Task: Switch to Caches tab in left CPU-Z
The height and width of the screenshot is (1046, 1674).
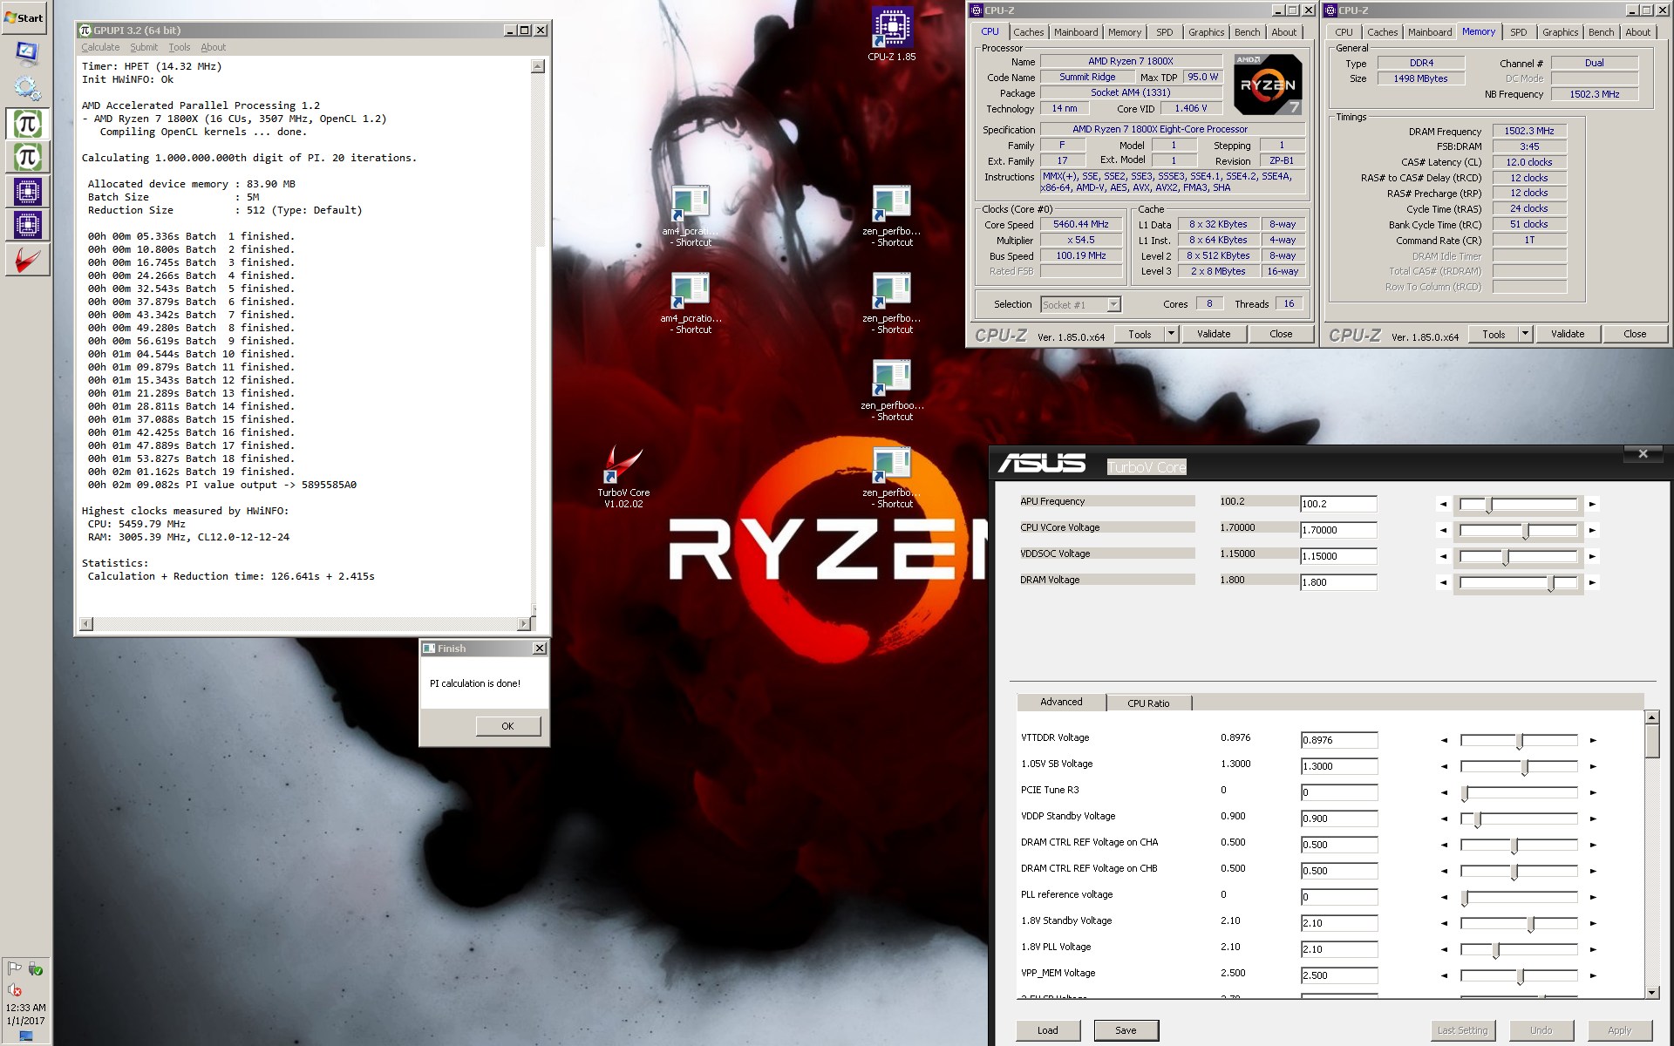Action: (1028, 32)
